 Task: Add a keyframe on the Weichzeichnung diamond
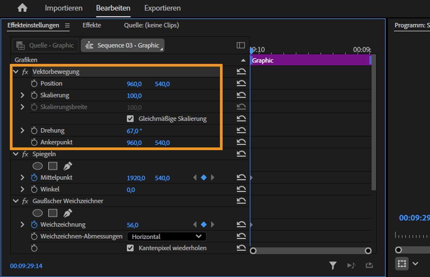click(x=204, y=224)
